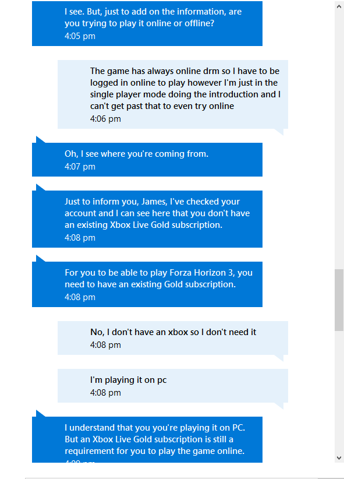
Task: Click the 4:05 pm timestamp
Action: point(80,36)
